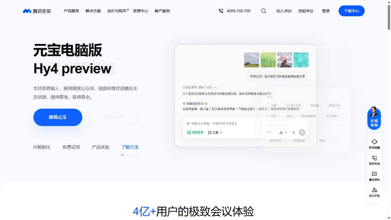This screenshot has height=220, width=391.
Task: Click the 加入会议 link
Action: coord(284,11)
